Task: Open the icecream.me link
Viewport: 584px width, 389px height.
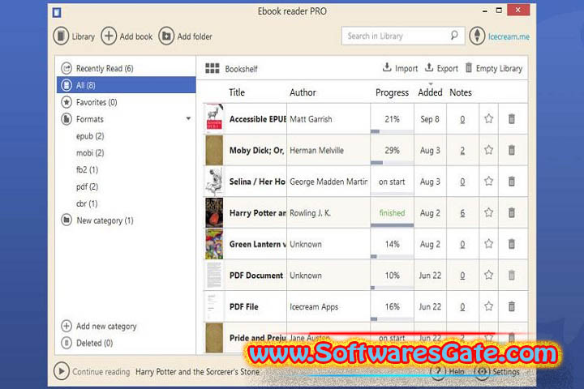Action: 509,36
